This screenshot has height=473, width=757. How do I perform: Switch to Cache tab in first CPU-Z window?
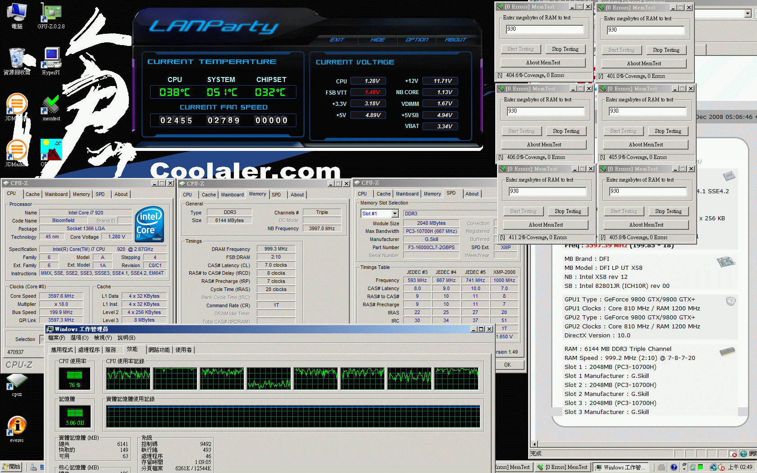point(32,194)
